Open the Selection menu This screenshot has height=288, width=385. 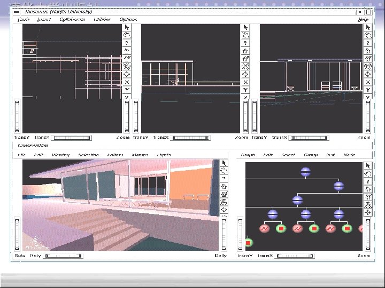pos(88,155)
